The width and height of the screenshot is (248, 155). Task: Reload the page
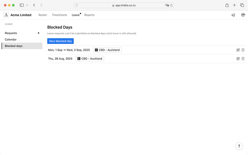click(171, 5)
